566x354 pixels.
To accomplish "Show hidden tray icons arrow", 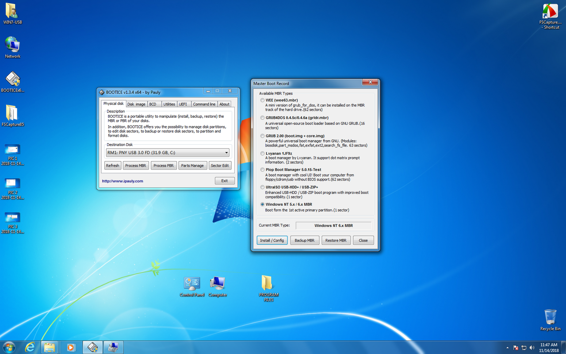I will pyautogui.click(x=507, y=347).
